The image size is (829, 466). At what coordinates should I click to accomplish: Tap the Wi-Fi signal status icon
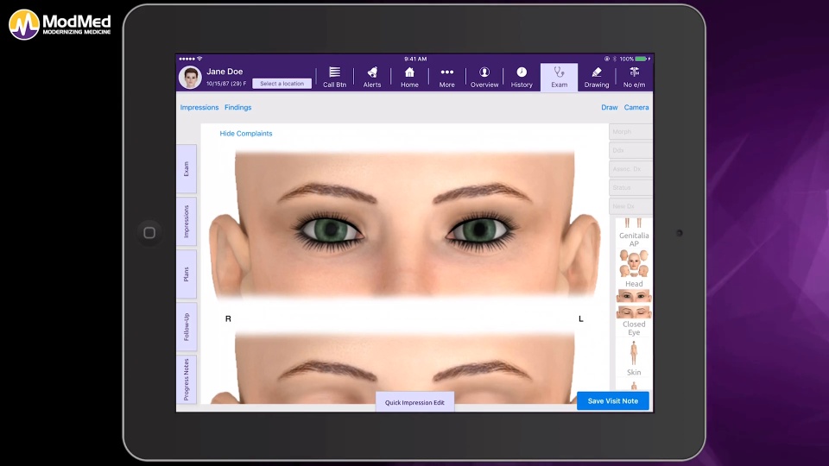point(199,59)
